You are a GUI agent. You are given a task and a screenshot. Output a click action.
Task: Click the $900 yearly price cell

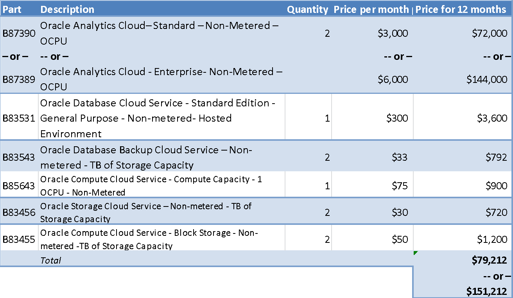click(497, 186)
